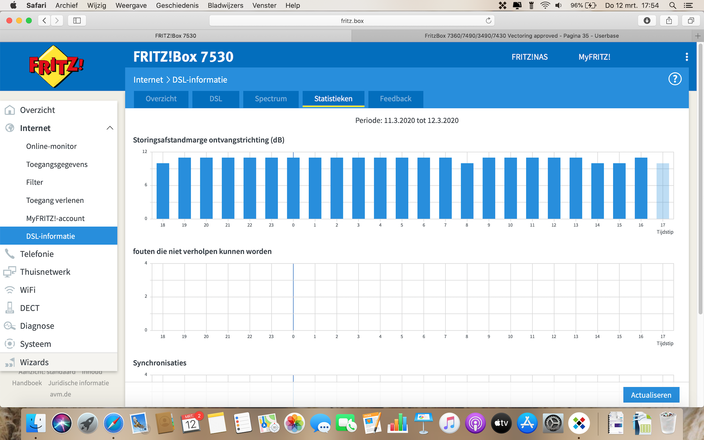Open Systeem in the sidebar
This screenshot has width=704, height=440.
[x=35, y=344]
